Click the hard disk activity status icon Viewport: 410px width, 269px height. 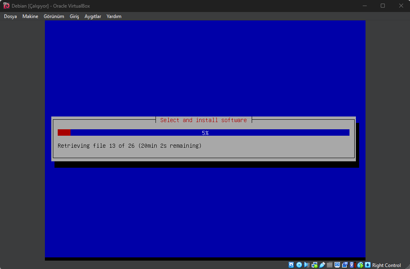click(291, 265)
